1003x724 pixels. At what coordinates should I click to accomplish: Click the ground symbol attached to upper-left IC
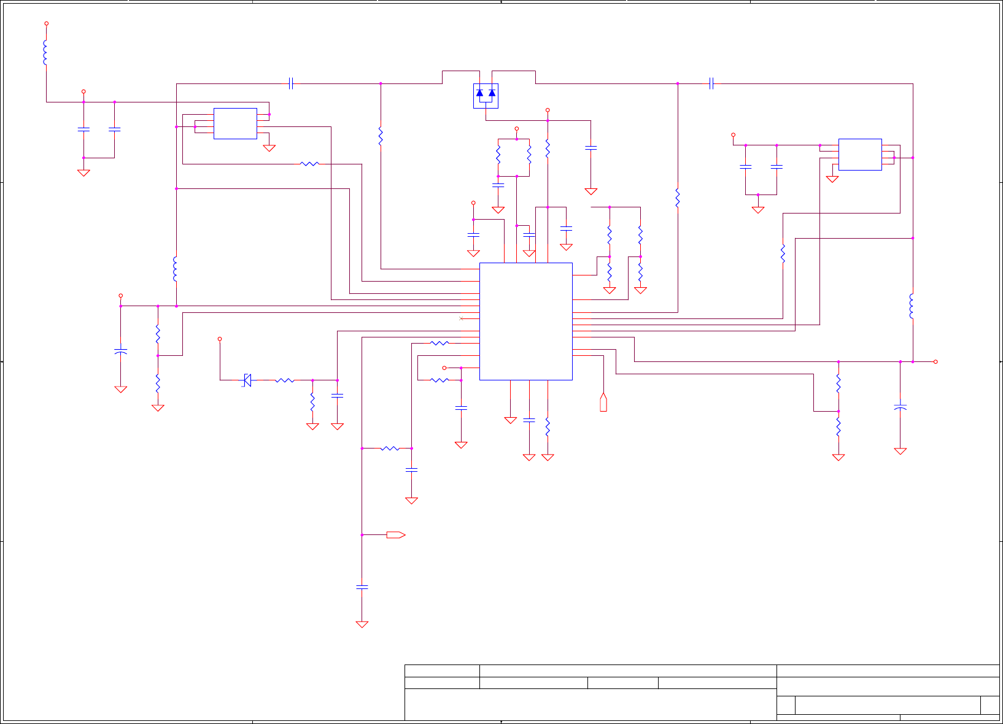click(x=269, y=148)
